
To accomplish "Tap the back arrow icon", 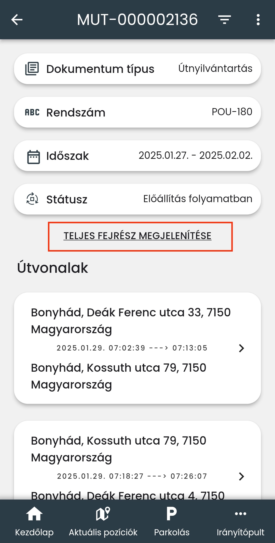I will click(17, 20).
